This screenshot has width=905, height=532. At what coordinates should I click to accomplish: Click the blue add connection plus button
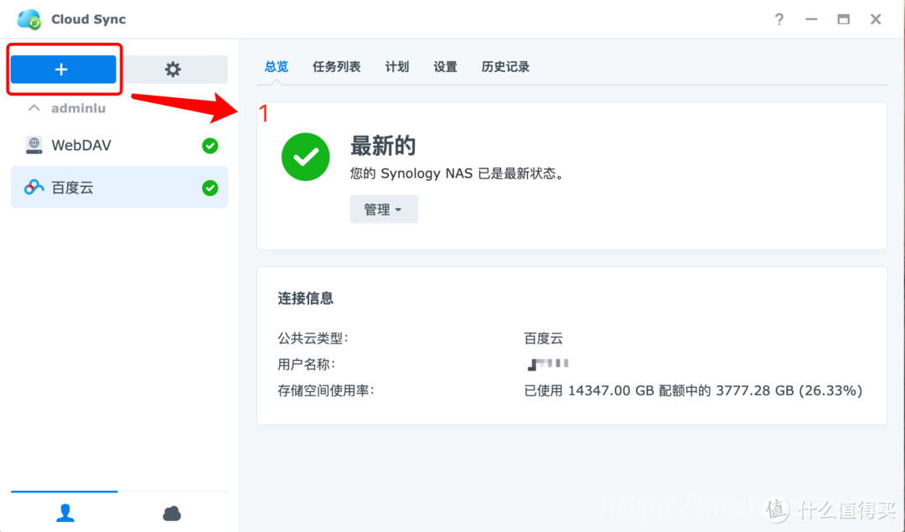click(63, 70)
